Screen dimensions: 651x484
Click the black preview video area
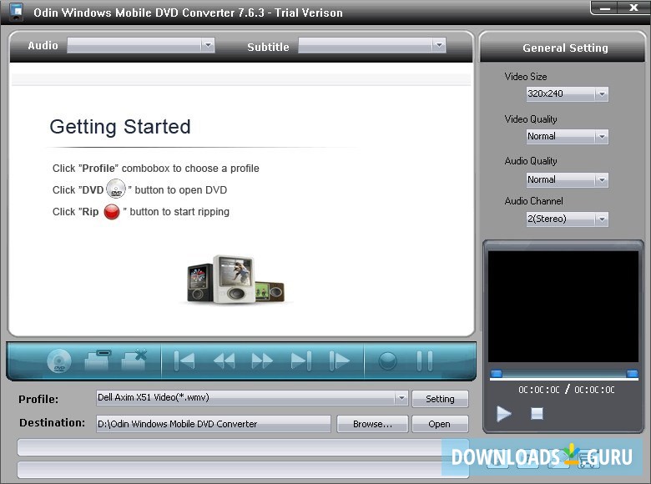point(563,306)
